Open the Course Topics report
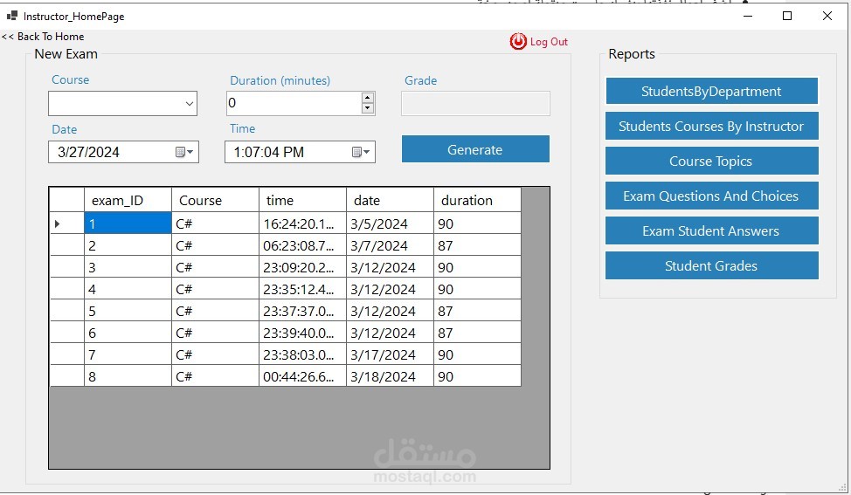This screenshot has height=495, width=851. click(x=711, y=161)
